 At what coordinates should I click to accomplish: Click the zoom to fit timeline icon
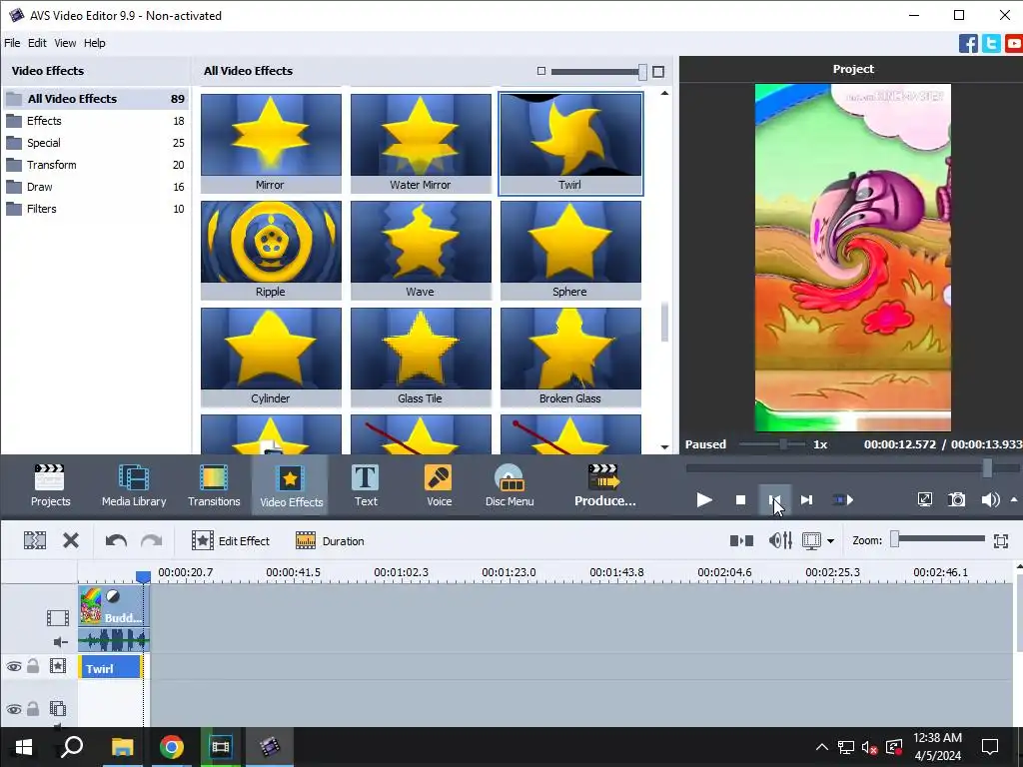(1001, 540)
